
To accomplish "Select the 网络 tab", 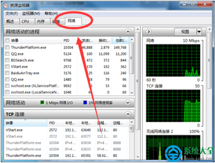I will [x=74, y=21].
